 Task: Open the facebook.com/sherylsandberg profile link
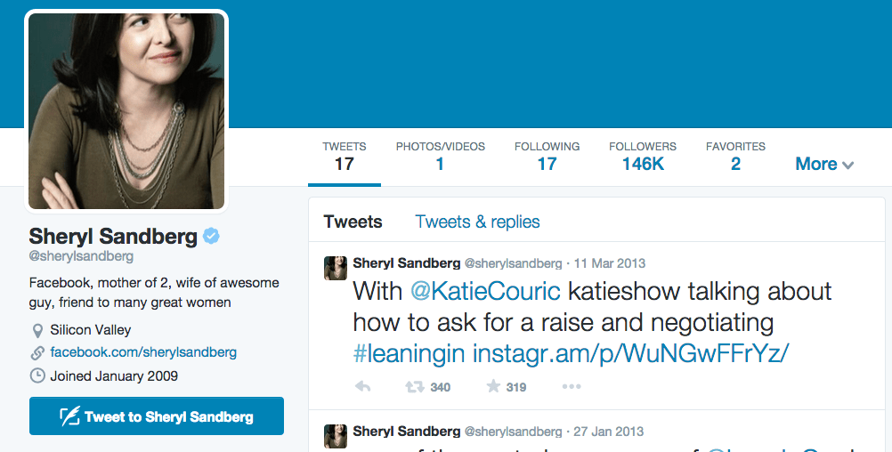(x=143, y=352)
